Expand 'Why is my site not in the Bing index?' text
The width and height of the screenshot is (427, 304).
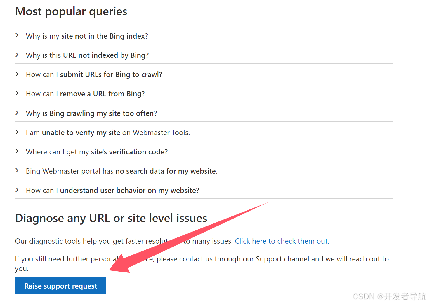point(87,36)
